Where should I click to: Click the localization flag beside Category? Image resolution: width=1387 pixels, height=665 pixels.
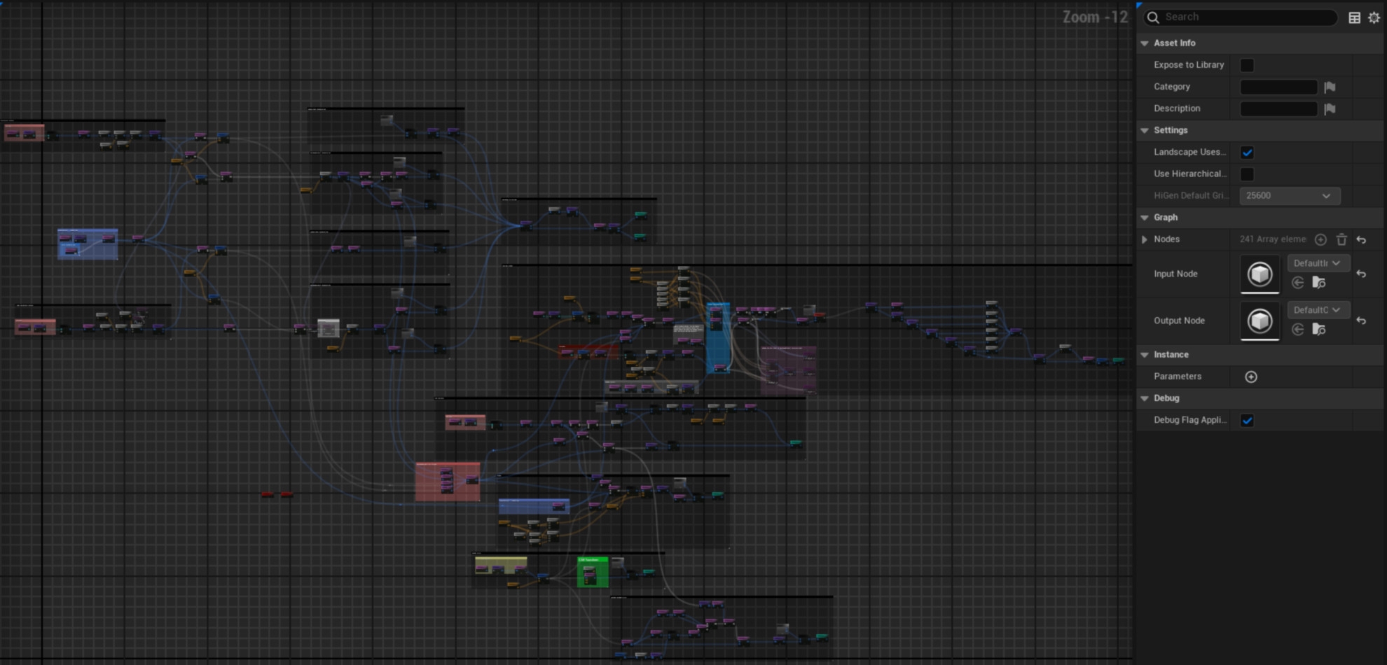pyautogui.click(x=1330, y=87)
